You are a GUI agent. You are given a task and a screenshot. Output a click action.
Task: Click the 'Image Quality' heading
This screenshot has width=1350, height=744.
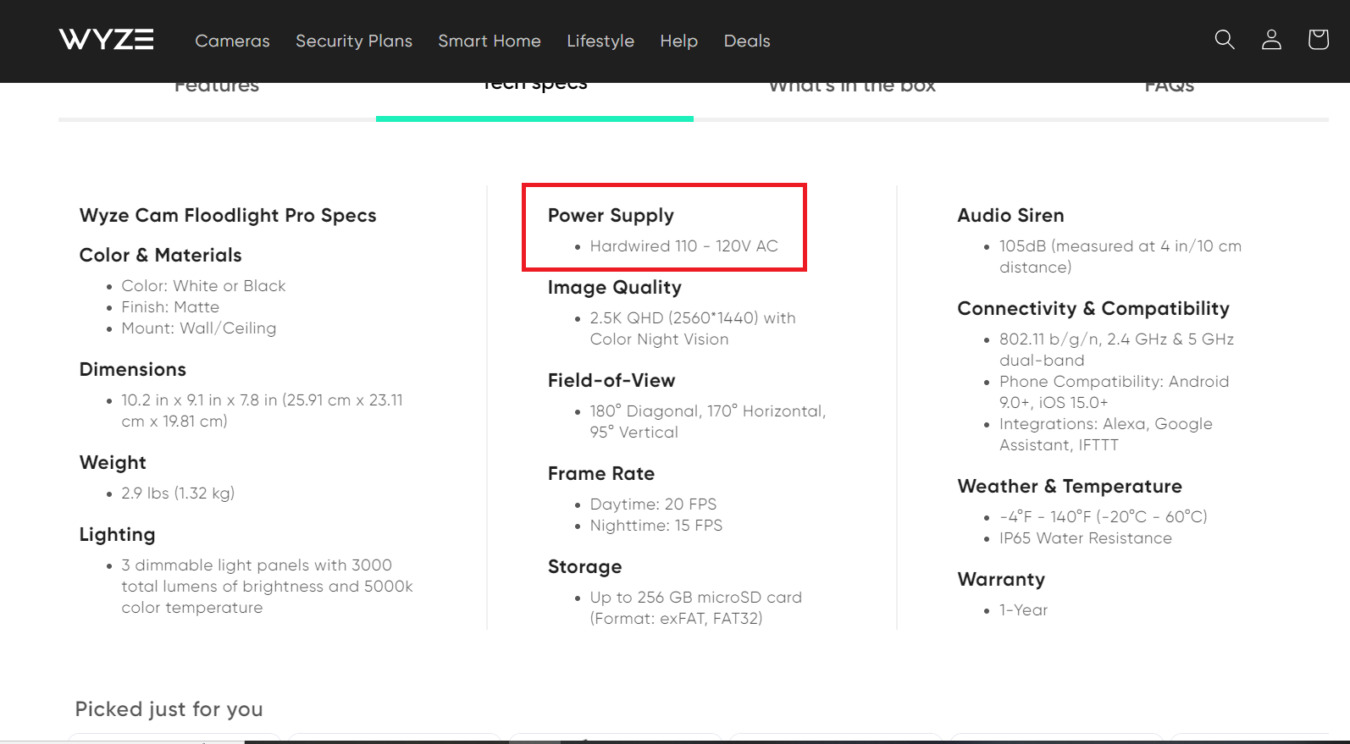coord(614,288)
